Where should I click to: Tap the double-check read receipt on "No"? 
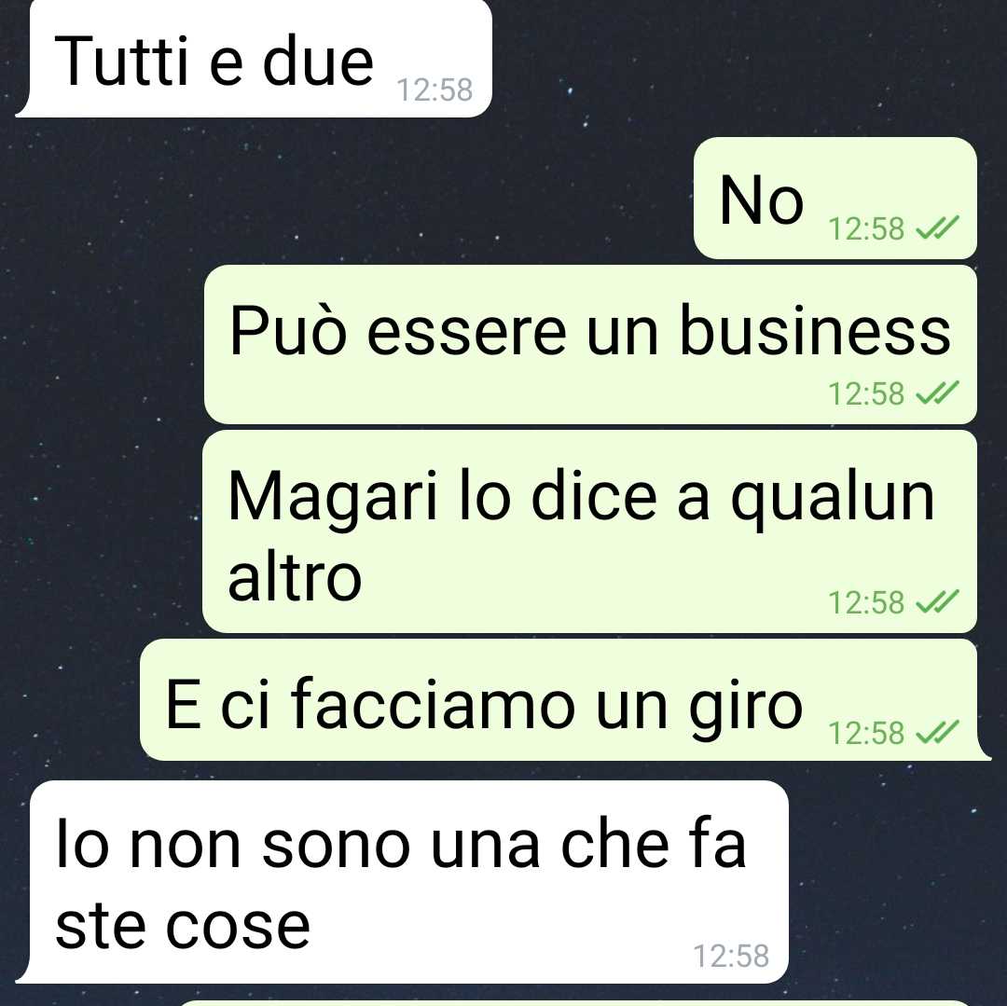click(x=937, y=227)
